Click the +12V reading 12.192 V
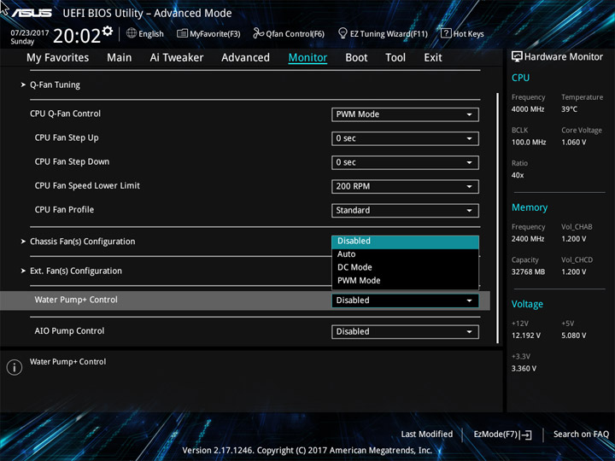 click(526, 336)
